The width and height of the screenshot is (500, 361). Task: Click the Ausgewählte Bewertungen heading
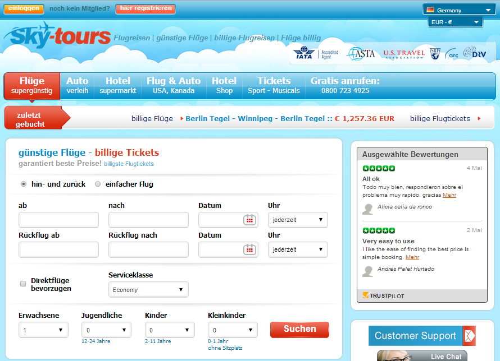coord(410,155)
